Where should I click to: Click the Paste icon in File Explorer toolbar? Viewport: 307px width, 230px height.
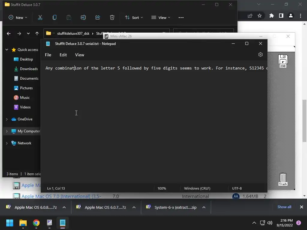(x=69, y=17)
